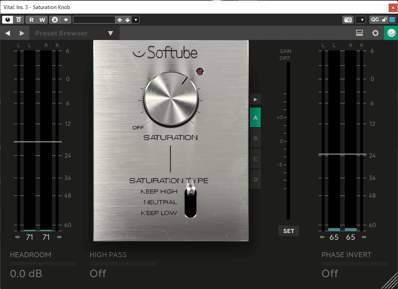Select KEEP LOW saturation type

pos(159,213)
